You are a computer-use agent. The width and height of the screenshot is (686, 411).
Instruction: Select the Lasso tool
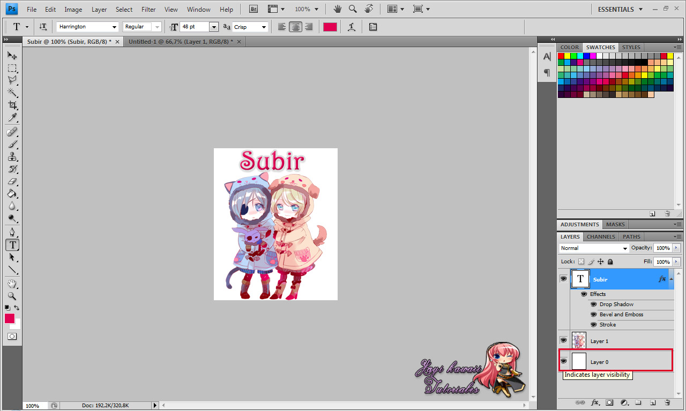point(12,80)
